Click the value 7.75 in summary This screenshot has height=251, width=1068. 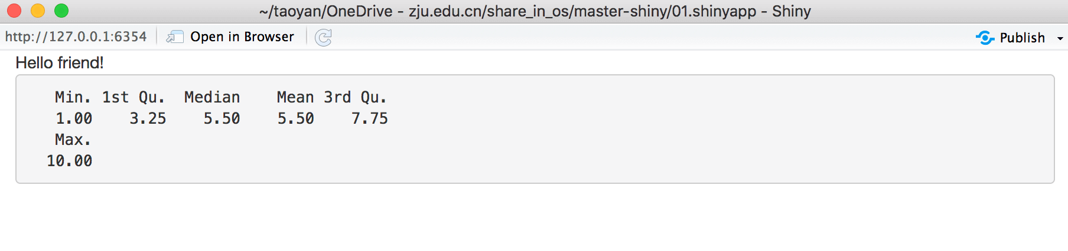click(x=370, y=118)
